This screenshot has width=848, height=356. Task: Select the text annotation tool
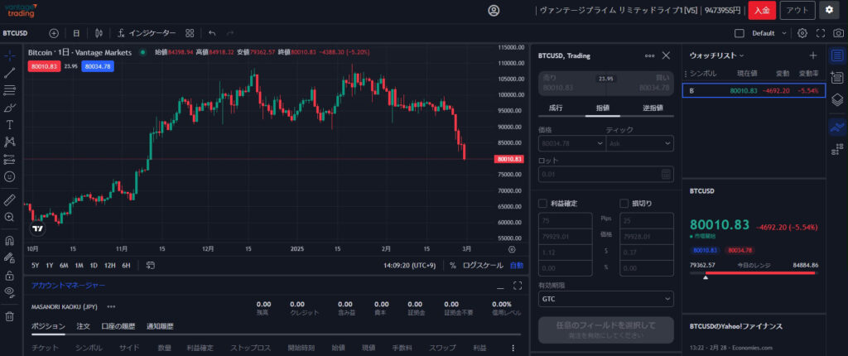[9, 125]
